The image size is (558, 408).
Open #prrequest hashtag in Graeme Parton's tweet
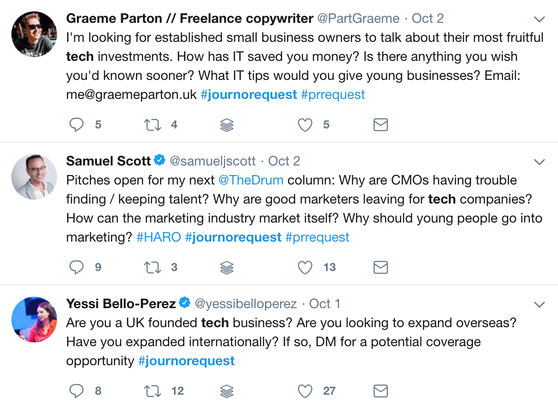[333, 95]
